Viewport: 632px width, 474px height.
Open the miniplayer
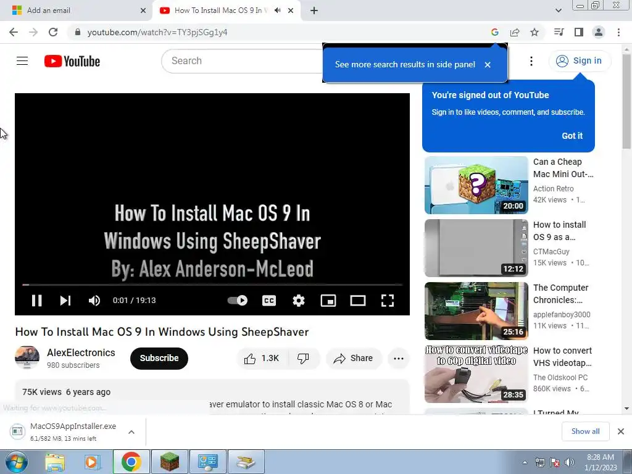pos(328,301)
